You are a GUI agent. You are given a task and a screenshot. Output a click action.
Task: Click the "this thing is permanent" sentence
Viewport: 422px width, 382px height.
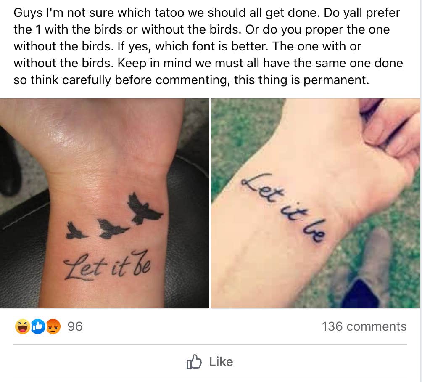[x=301, y=80]
